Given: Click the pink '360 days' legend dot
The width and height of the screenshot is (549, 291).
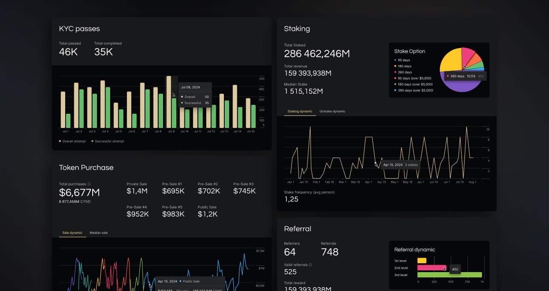Looking at the screenshot, I should pyautogui.click(x=395, y=72).
